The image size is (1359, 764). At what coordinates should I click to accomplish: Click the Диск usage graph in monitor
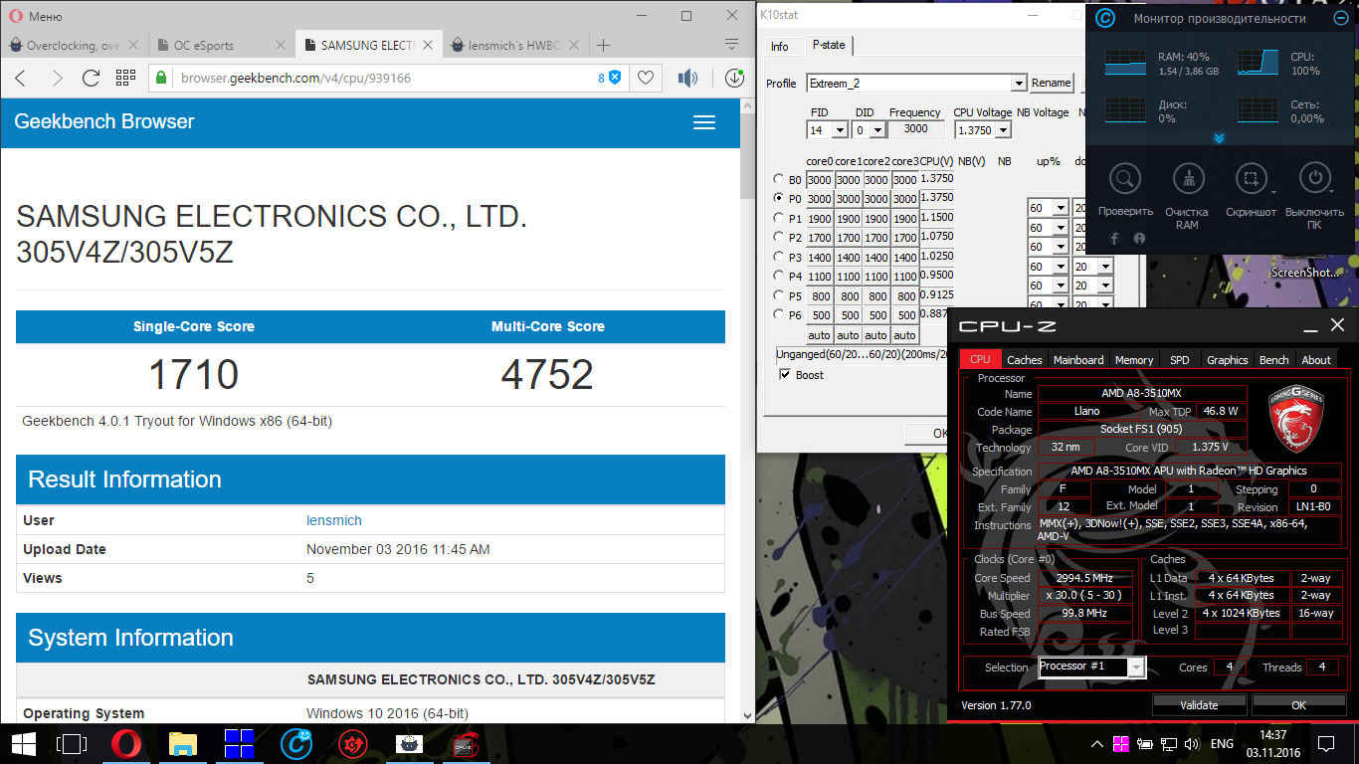(1125, 109)
